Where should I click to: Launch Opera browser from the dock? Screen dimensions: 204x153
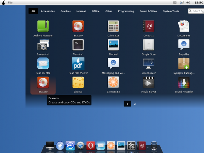pos(90,146)
